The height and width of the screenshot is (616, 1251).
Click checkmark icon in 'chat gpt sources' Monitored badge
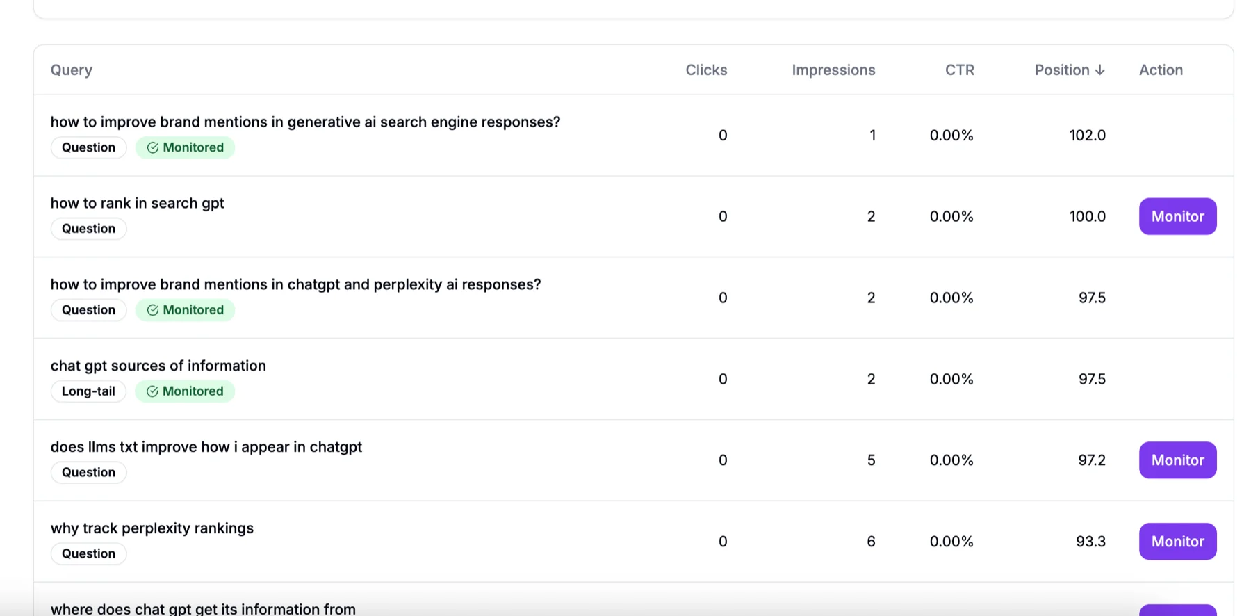click(x=152, y=391)
